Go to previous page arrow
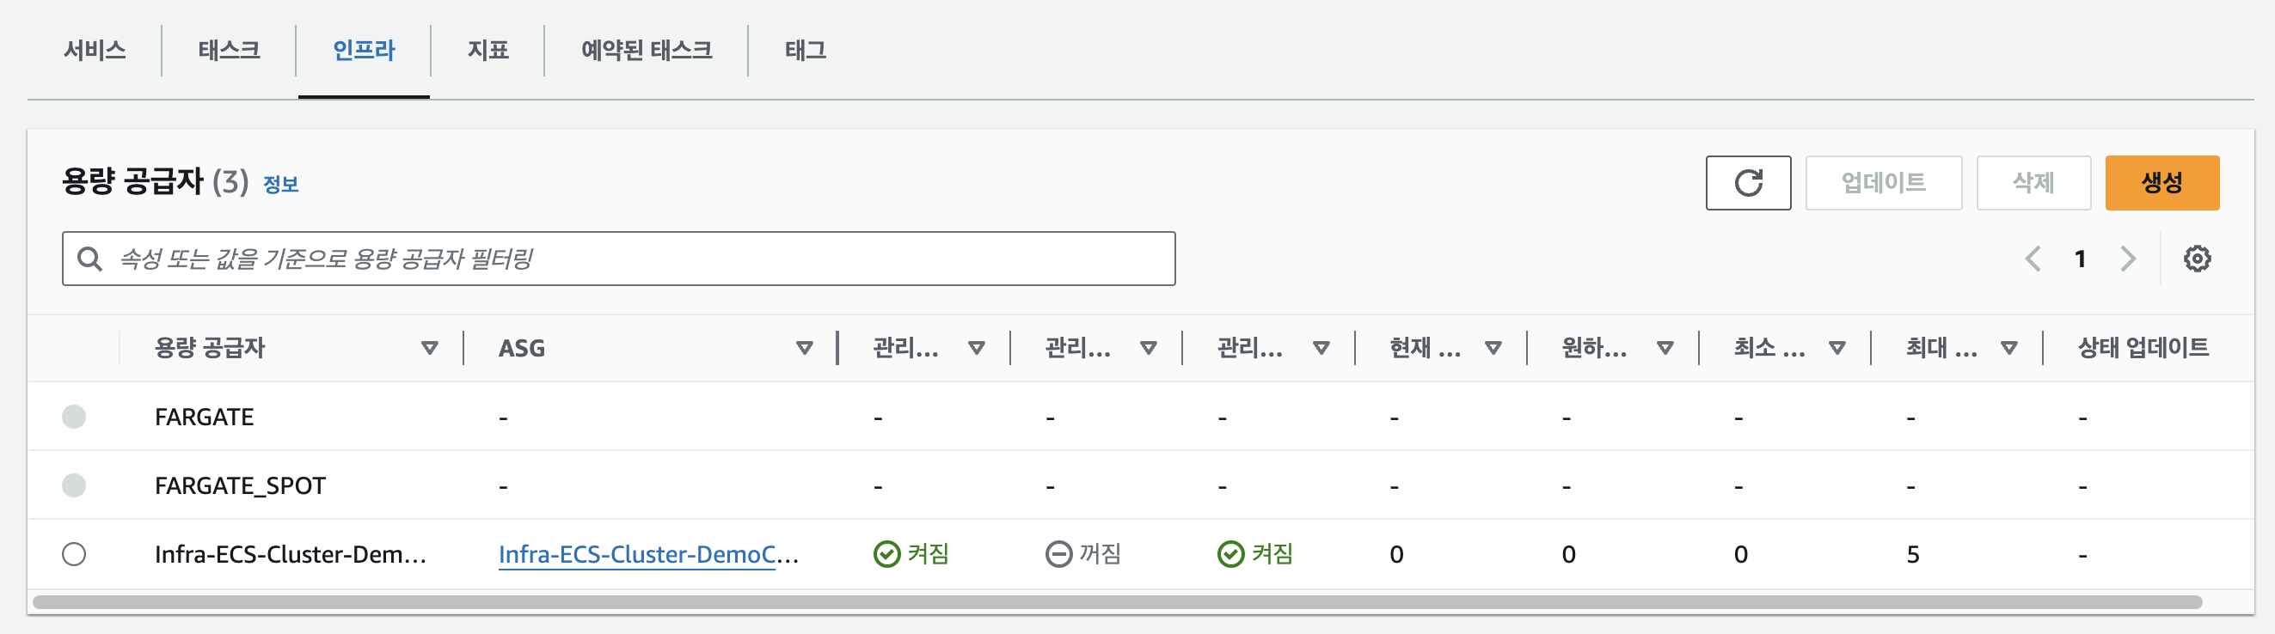Screen dimensions: 2275x634 (x=2033, y=259)
